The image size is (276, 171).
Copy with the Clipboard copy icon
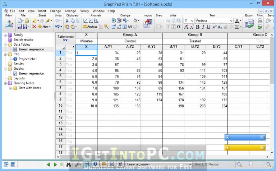[x=73, y=21]
